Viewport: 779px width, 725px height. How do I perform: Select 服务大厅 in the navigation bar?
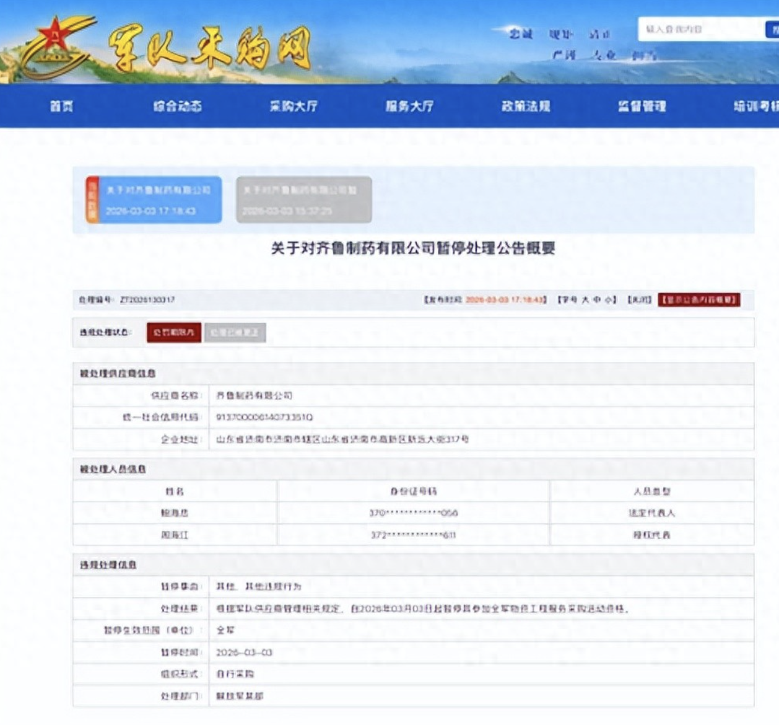(409, 107)
